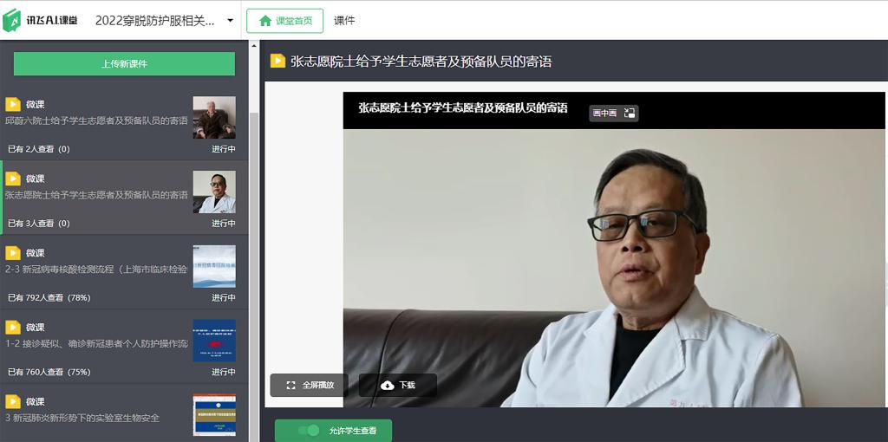The image size is (888, 442).
Task: Switch to the 课件 tab
Action: pos(344,21)
